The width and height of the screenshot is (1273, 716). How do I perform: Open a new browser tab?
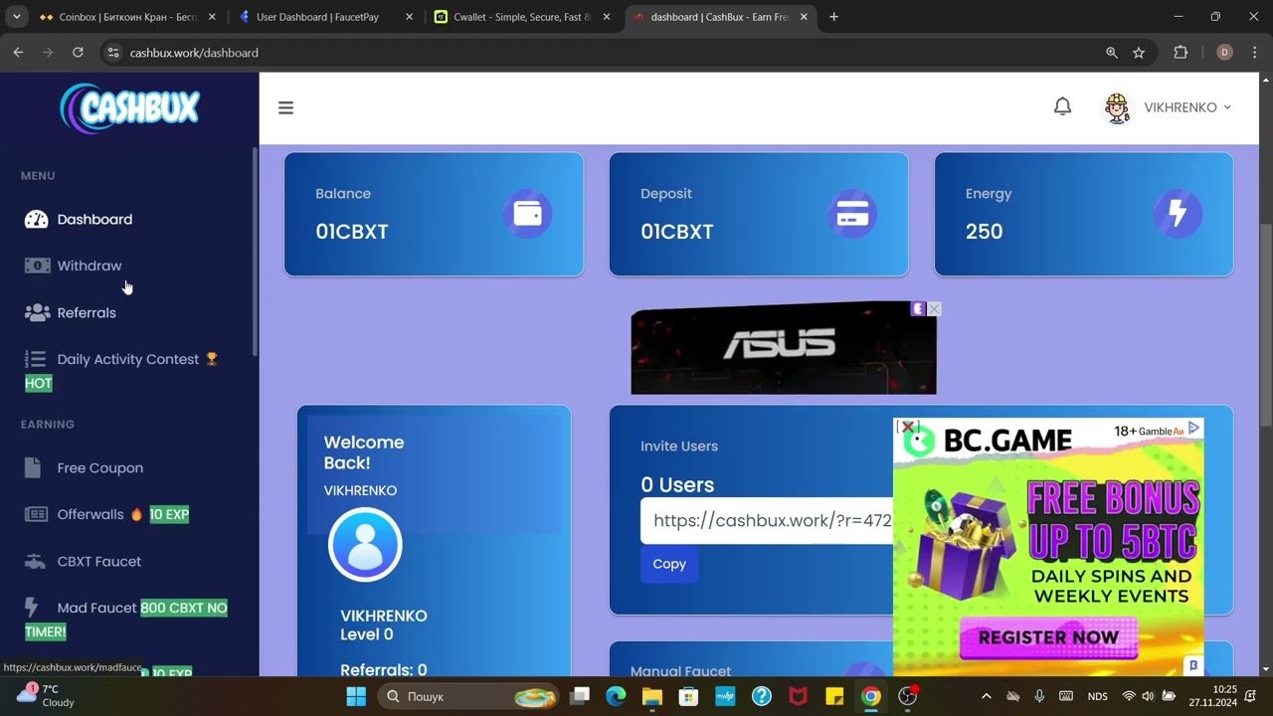pos(833,17)
